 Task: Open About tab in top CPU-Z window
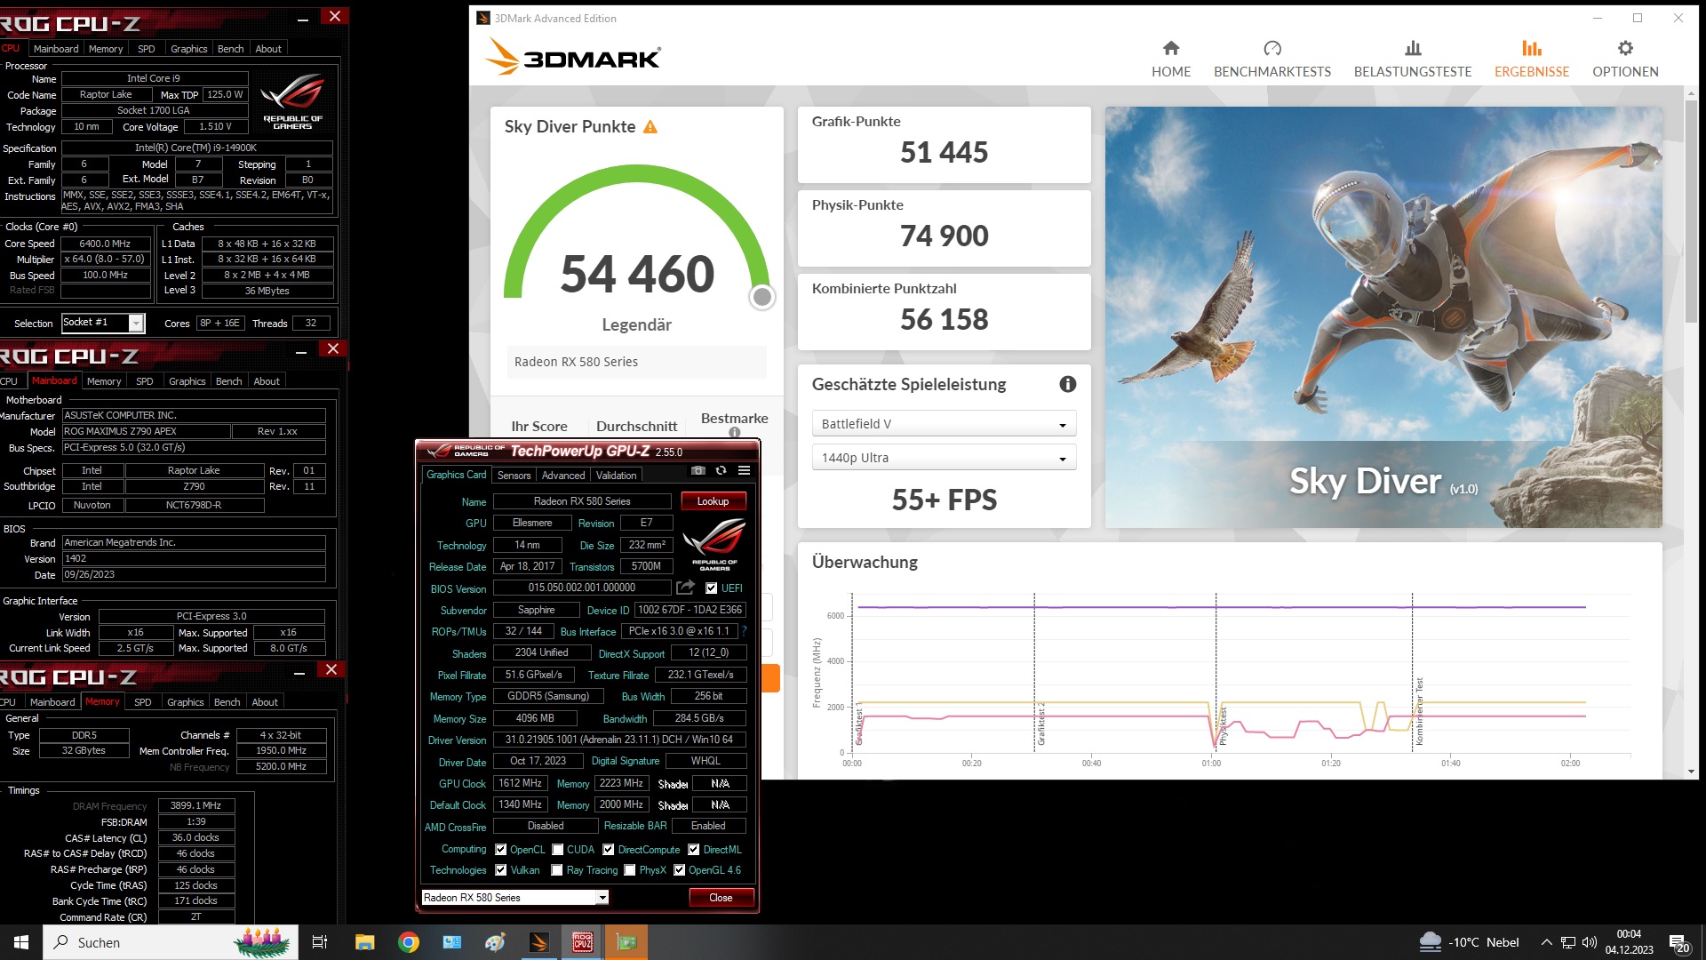coord(268,49)
